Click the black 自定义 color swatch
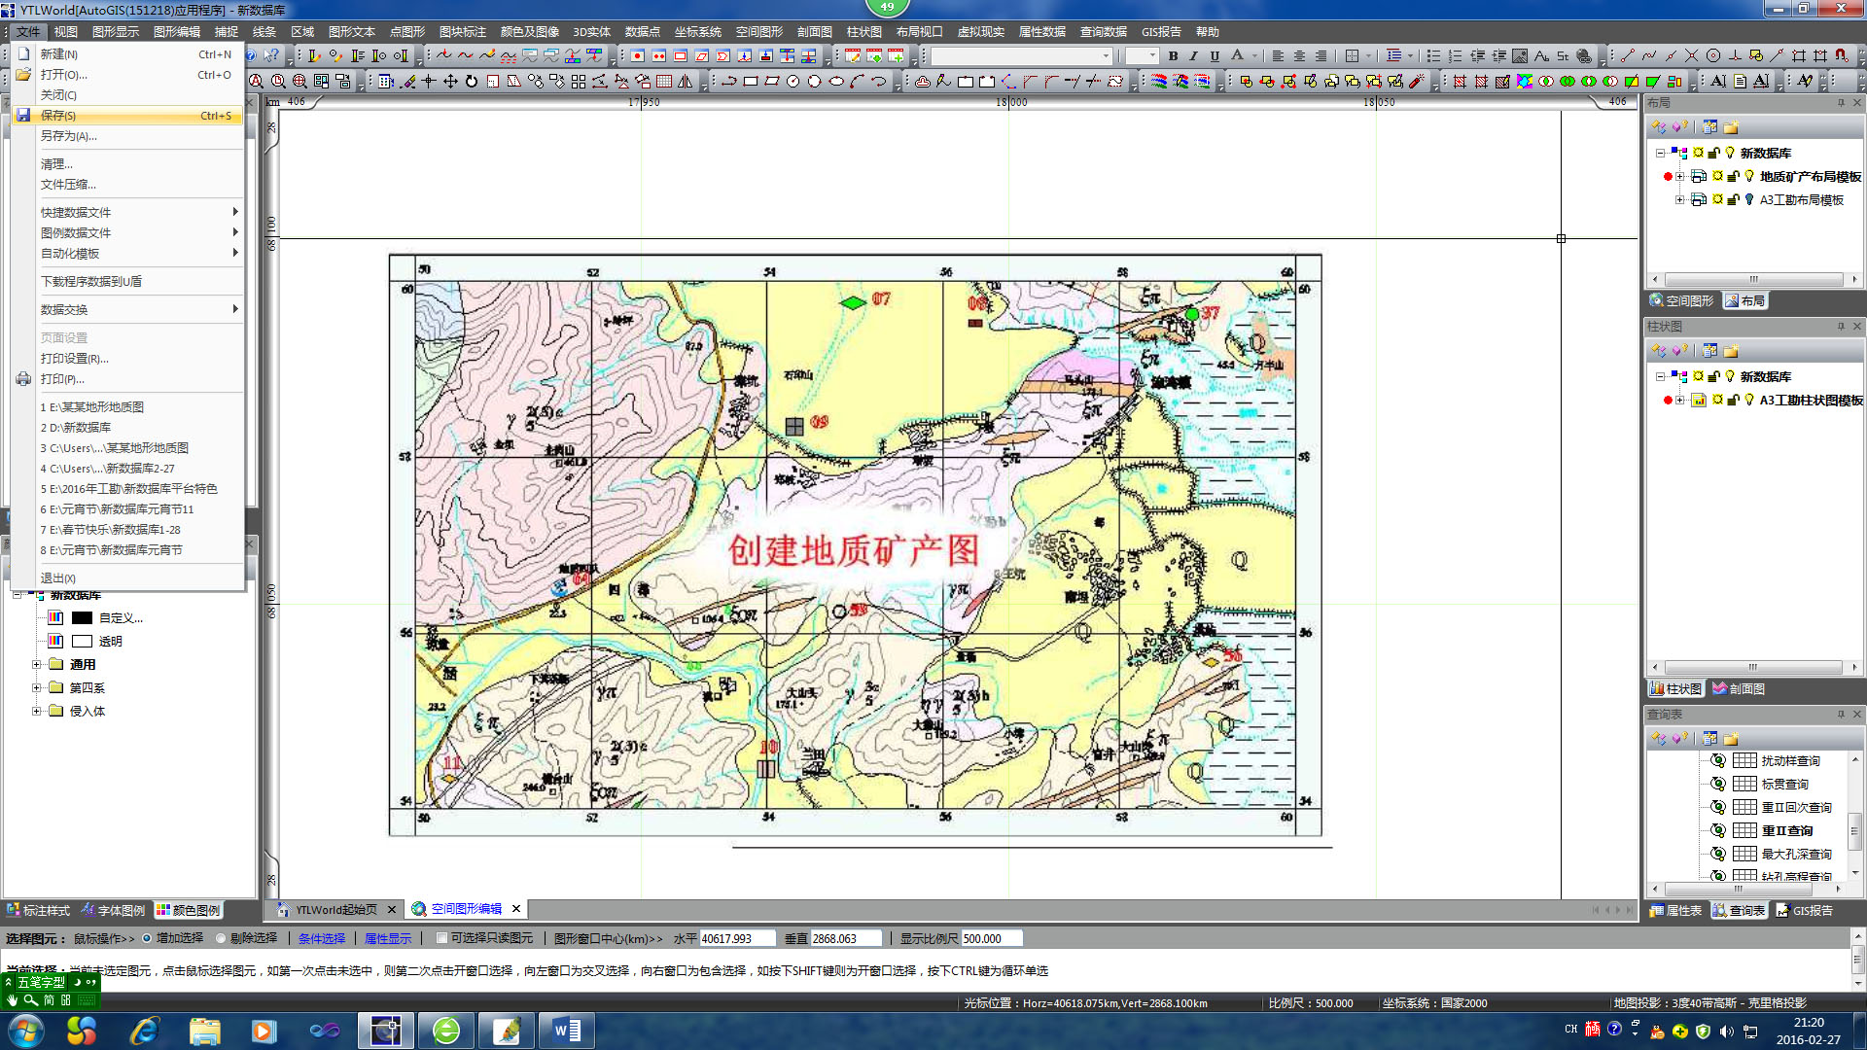This screenshot has height=1050, width=1867. coord(83,617)
